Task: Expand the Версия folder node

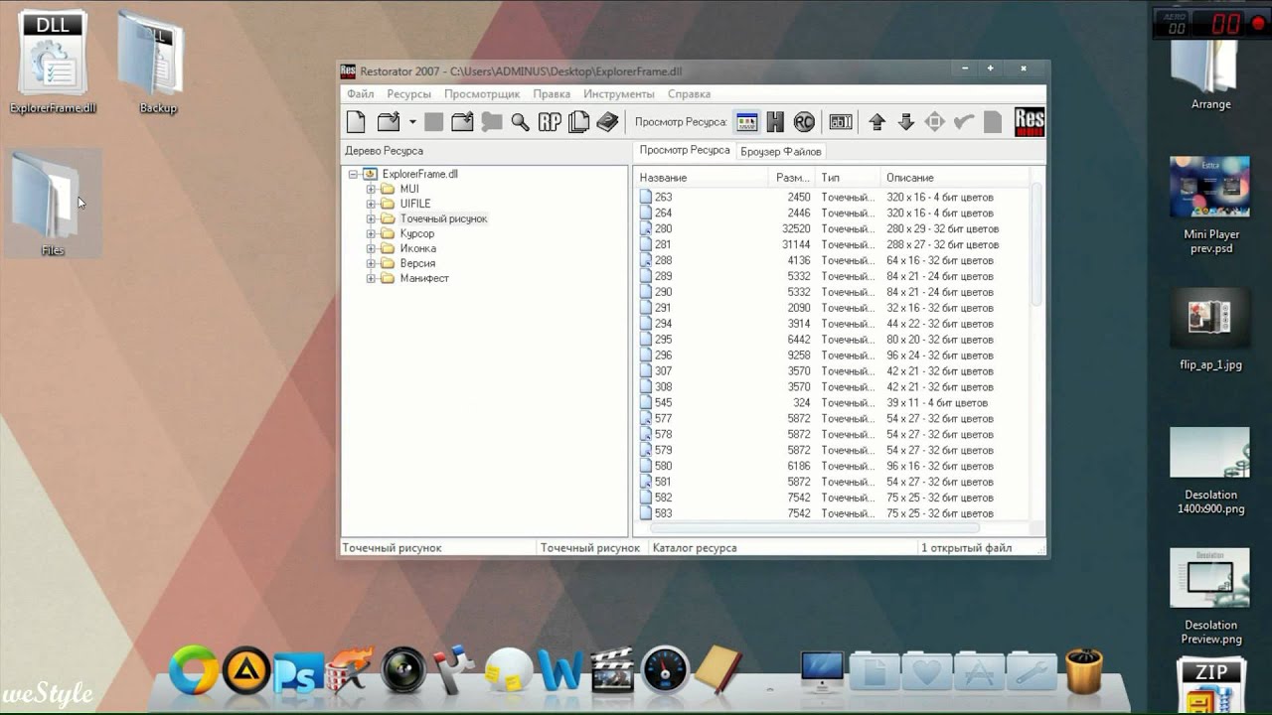Action: (371, 263)
